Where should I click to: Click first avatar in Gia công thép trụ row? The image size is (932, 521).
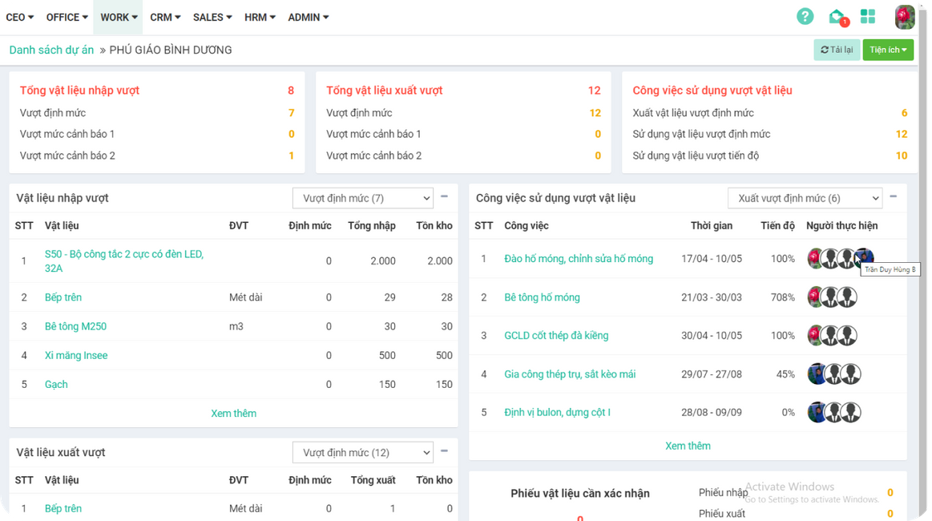(817, 374)
